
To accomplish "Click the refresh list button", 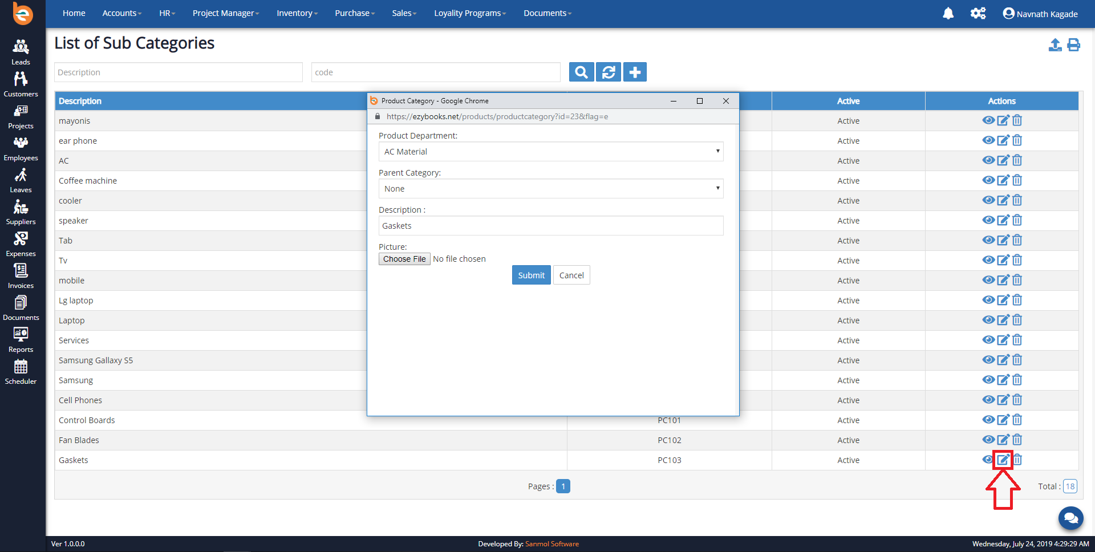I will (x=609, y=72).
